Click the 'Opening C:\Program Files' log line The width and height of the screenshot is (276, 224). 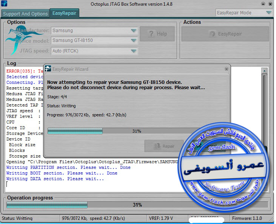click(x=92, y=162)
